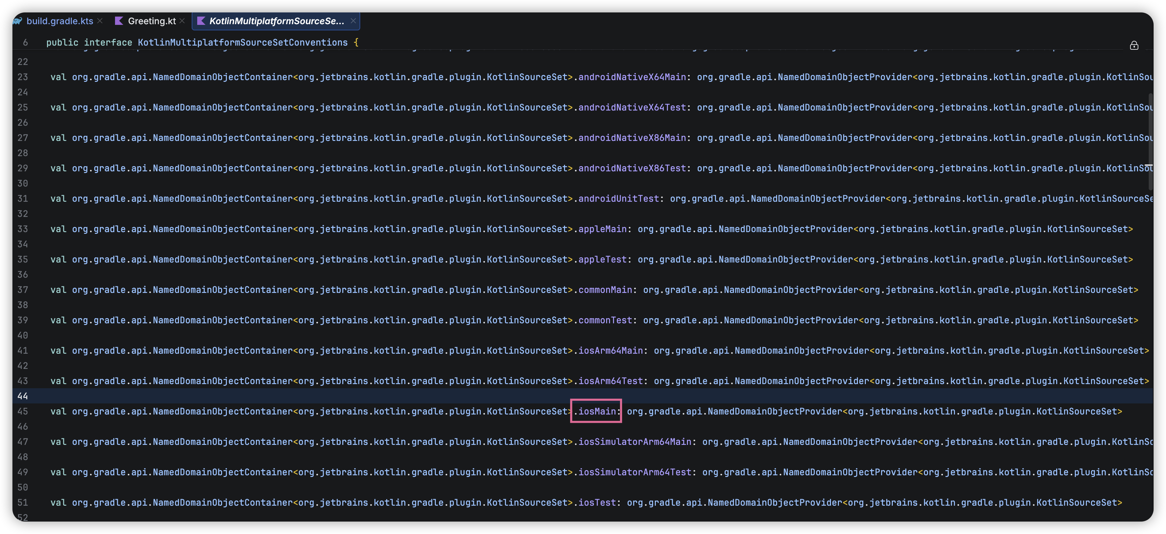Click the appleTest property name
The width and height of the screenshot is (1166, 534).
(x=602, y=259)
